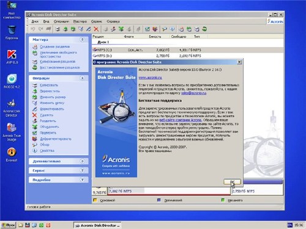Open the Everest desktop shortcut

pos(12,154)
